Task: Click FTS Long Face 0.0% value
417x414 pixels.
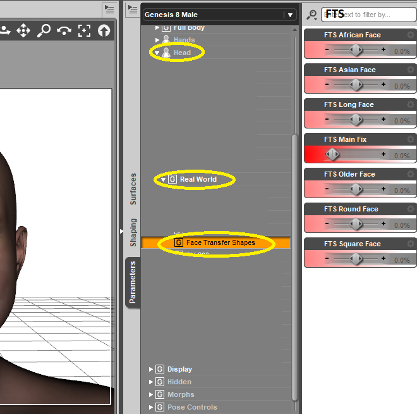Action: [402, 121]
